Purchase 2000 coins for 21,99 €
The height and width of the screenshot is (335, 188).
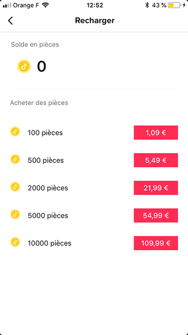coord(156,188)
